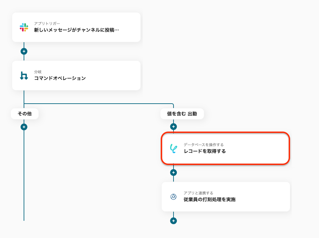319x238 pixels.
Task: Click the Yoom database icon
Action: (x=173, y=149)
